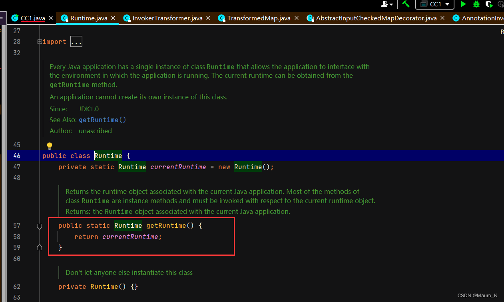Click line number 57 in gutter

pyautogui.click(x=17, y=225)
